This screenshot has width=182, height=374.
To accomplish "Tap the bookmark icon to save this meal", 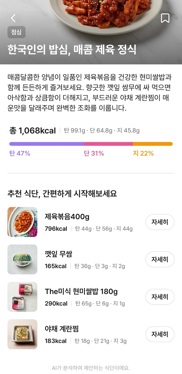I will pyautogui.click(x=165, y=18).
